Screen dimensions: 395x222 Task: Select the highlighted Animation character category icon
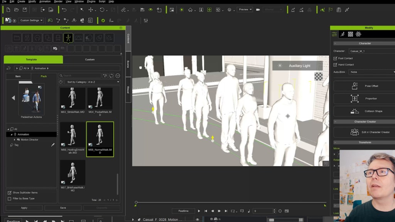69,38
